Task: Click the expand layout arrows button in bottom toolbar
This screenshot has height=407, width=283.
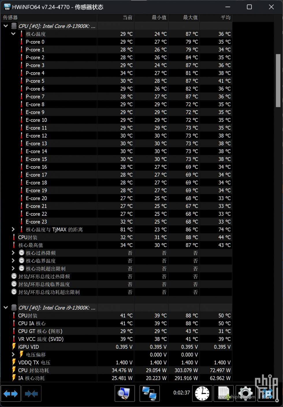Action: tap(11, 393)
